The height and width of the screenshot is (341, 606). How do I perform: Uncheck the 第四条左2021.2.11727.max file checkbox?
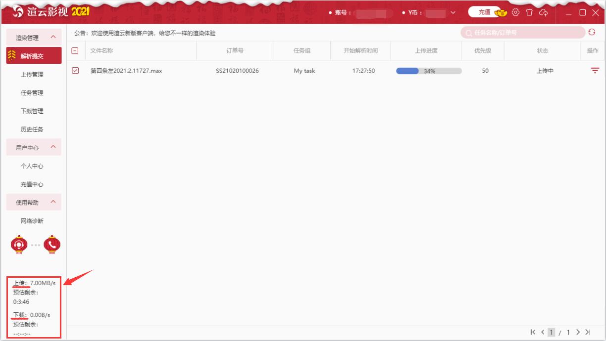(75, 71)
